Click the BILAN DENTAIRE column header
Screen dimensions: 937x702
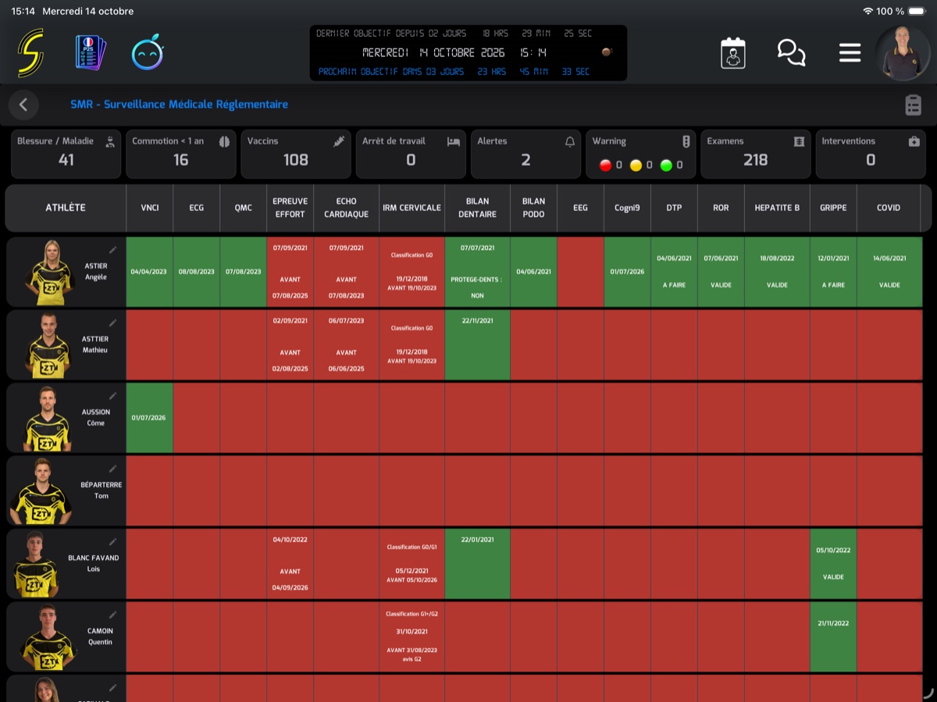pyautogui.click(x=478, y=208)
